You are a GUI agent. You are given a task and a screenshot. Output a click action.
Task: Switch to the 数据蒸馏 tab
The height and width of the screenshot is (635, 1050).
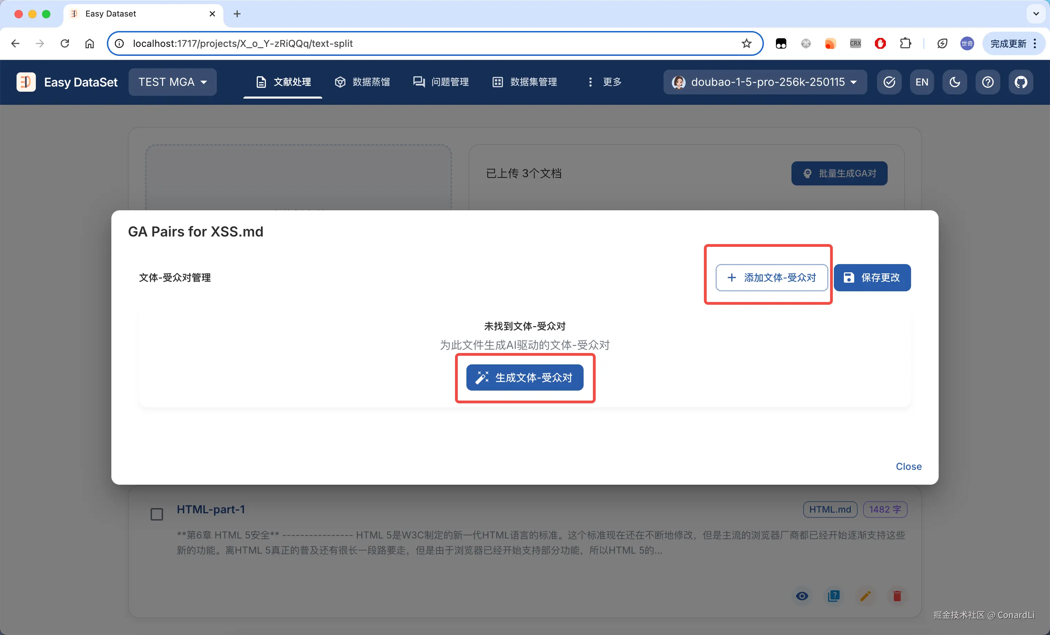363,82
